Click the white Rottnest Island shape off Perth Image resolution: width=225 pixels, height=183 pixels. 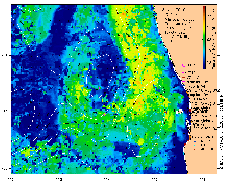(179, 112)
